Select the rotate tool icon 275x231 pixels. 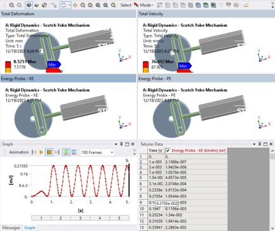64,5
